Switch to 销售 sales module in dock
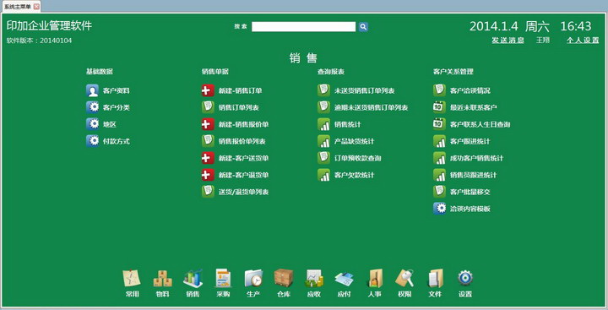 (193, 283)
